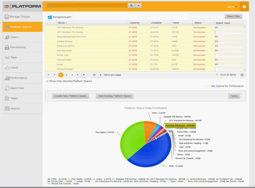
Task: Open the Tape section icon
Action: coord(7,58)
